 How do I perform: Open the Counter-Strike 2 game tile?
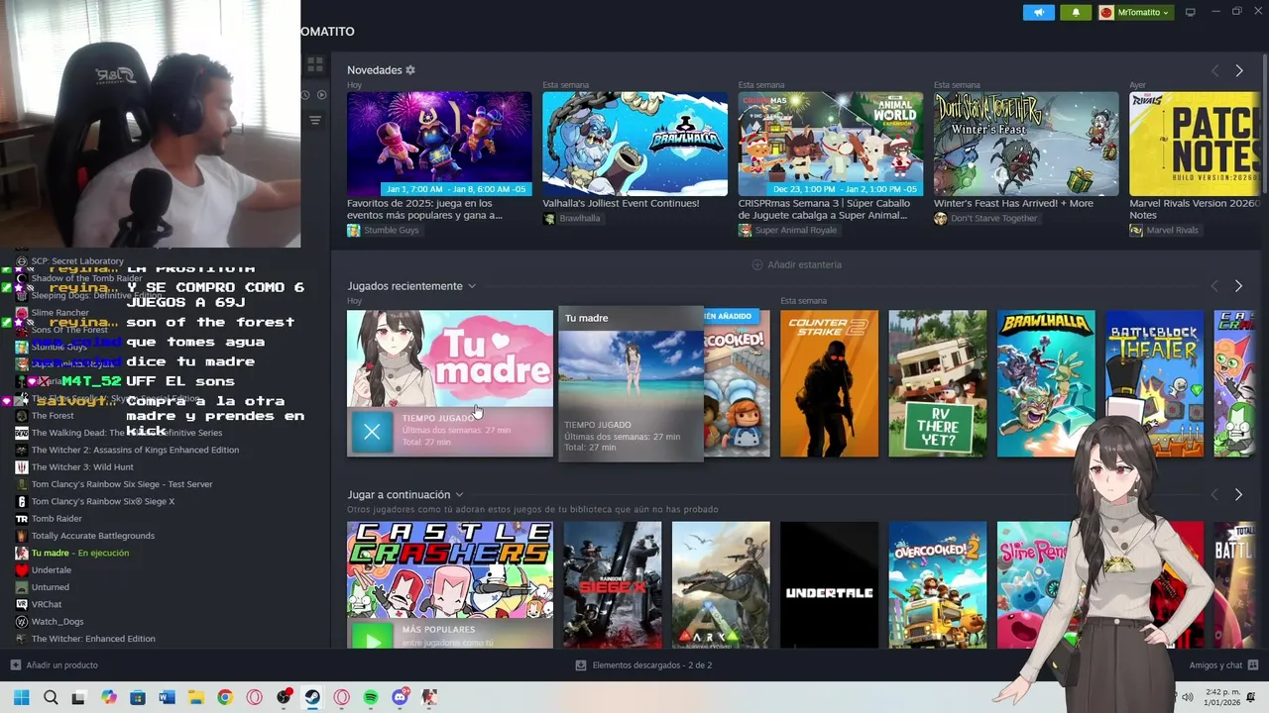click(829, 384)
